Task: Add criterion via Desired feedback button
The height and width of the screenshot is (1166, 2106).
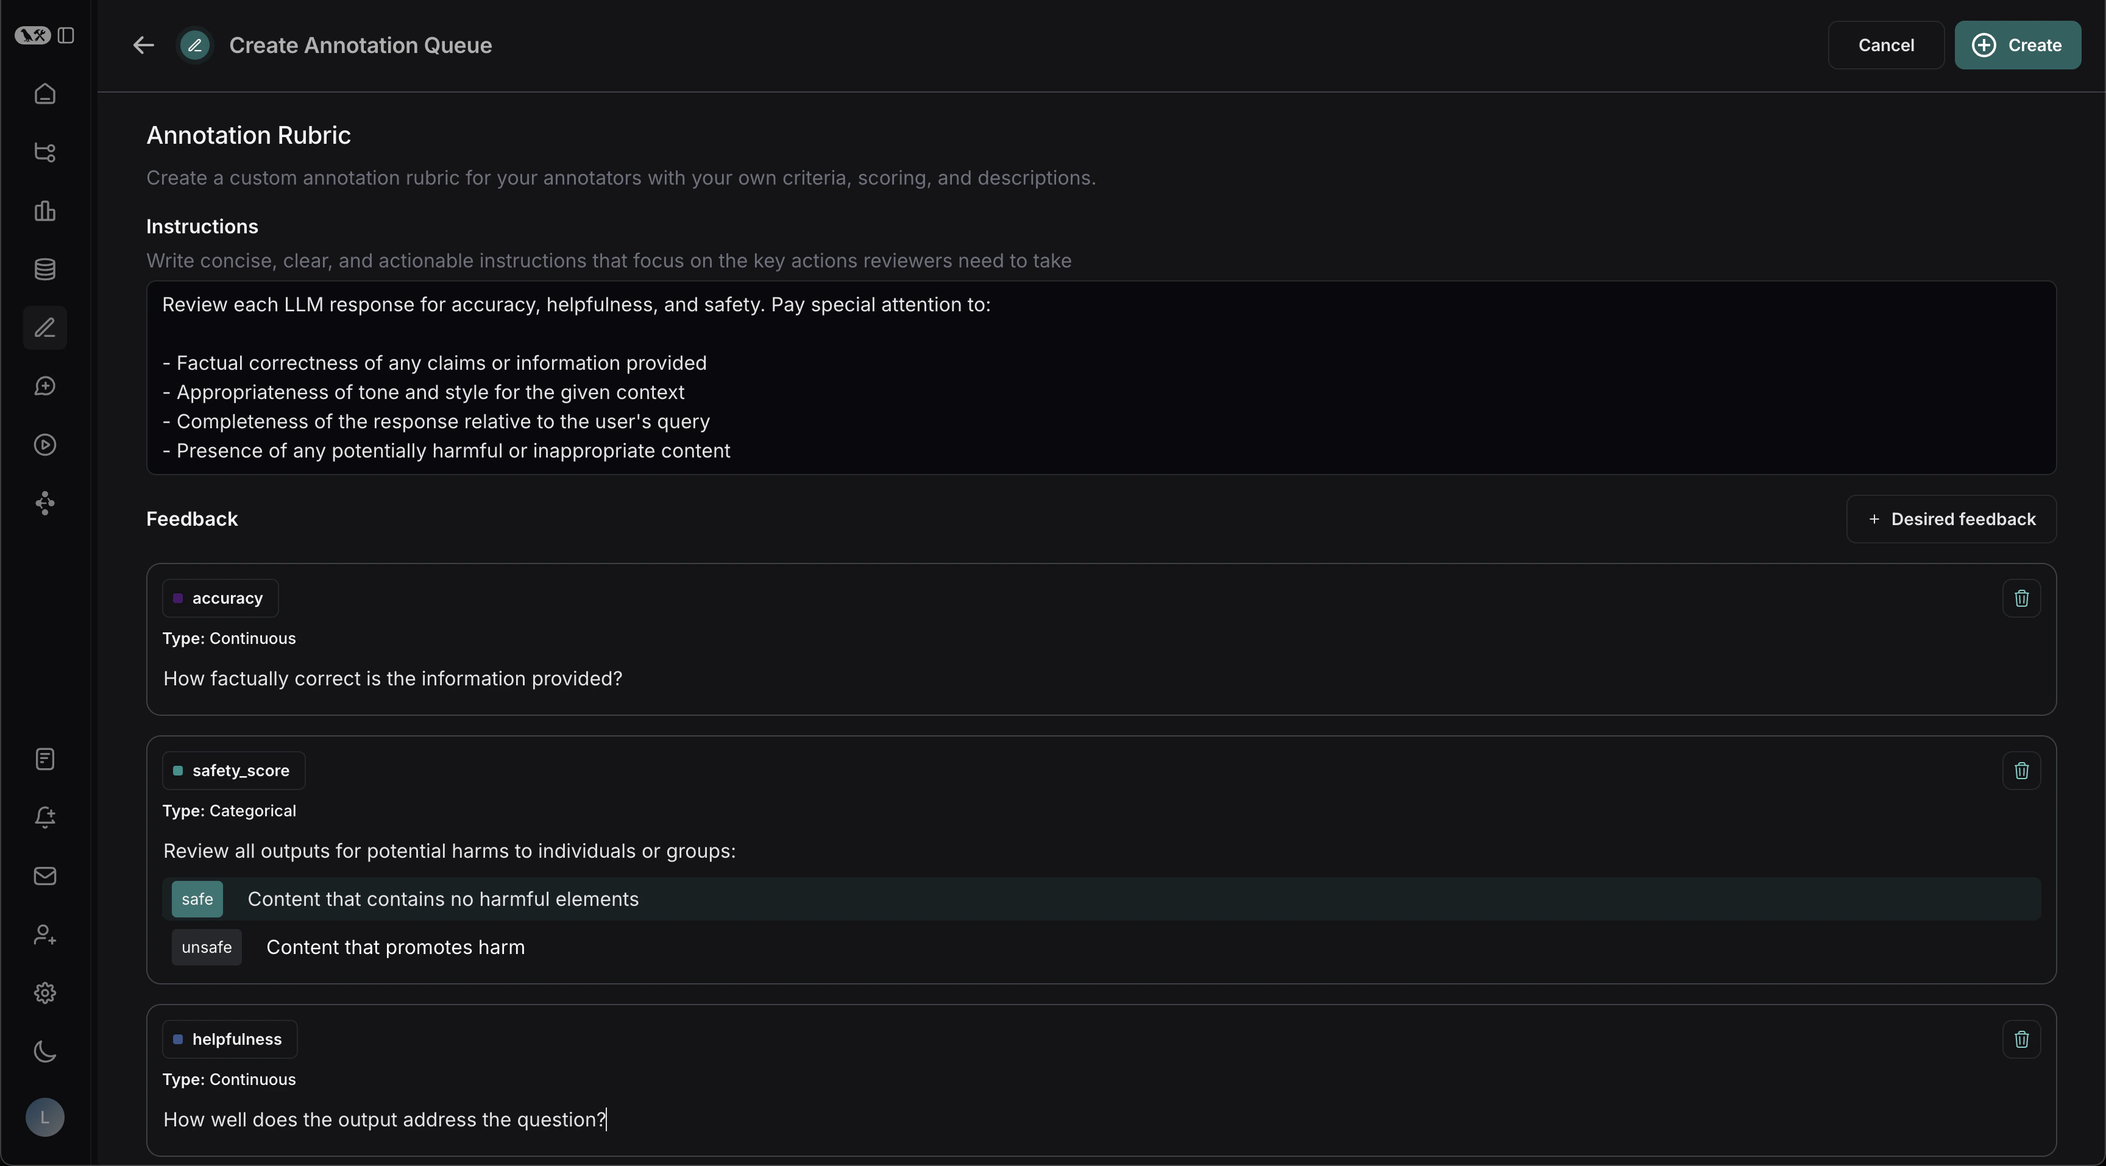Action: (1951, 519)
